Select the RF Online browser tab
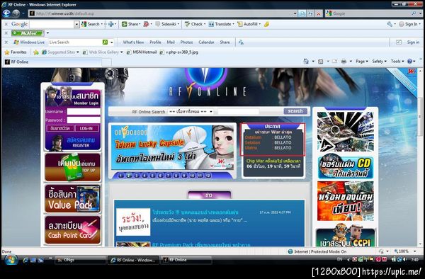425x279 pixels. click(x=52, y=62)
